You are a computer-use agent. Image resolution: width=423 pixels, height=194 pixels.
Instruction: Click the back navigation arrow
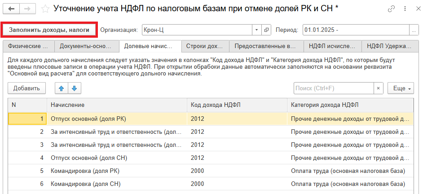coord(11,9)
